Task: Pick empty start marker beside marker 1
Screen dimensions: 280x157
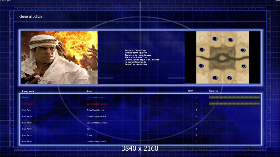Action: [x=215, y=78]
